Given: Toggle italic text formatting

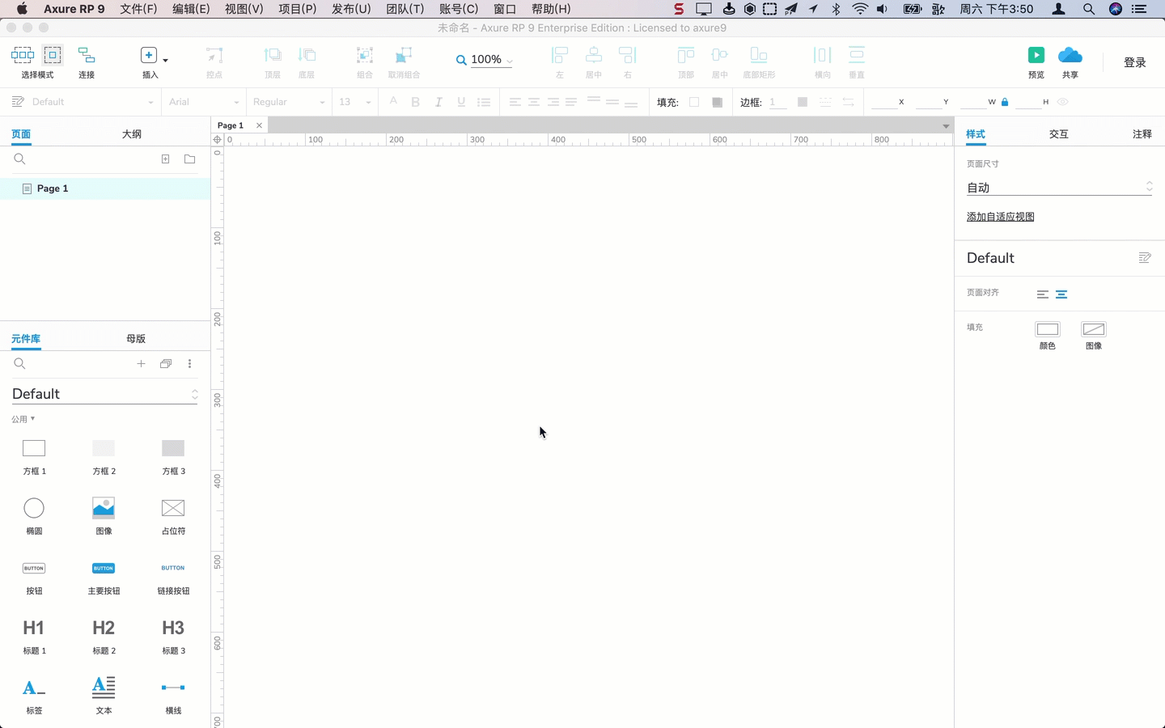Looking at the screenshot, I should [x=438, y=102].
